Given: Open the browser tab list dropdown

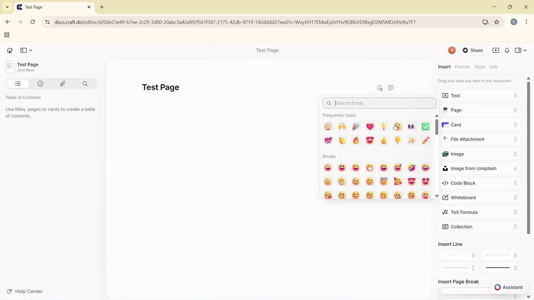Looking at the screenshot, I should tap(7, 7).
